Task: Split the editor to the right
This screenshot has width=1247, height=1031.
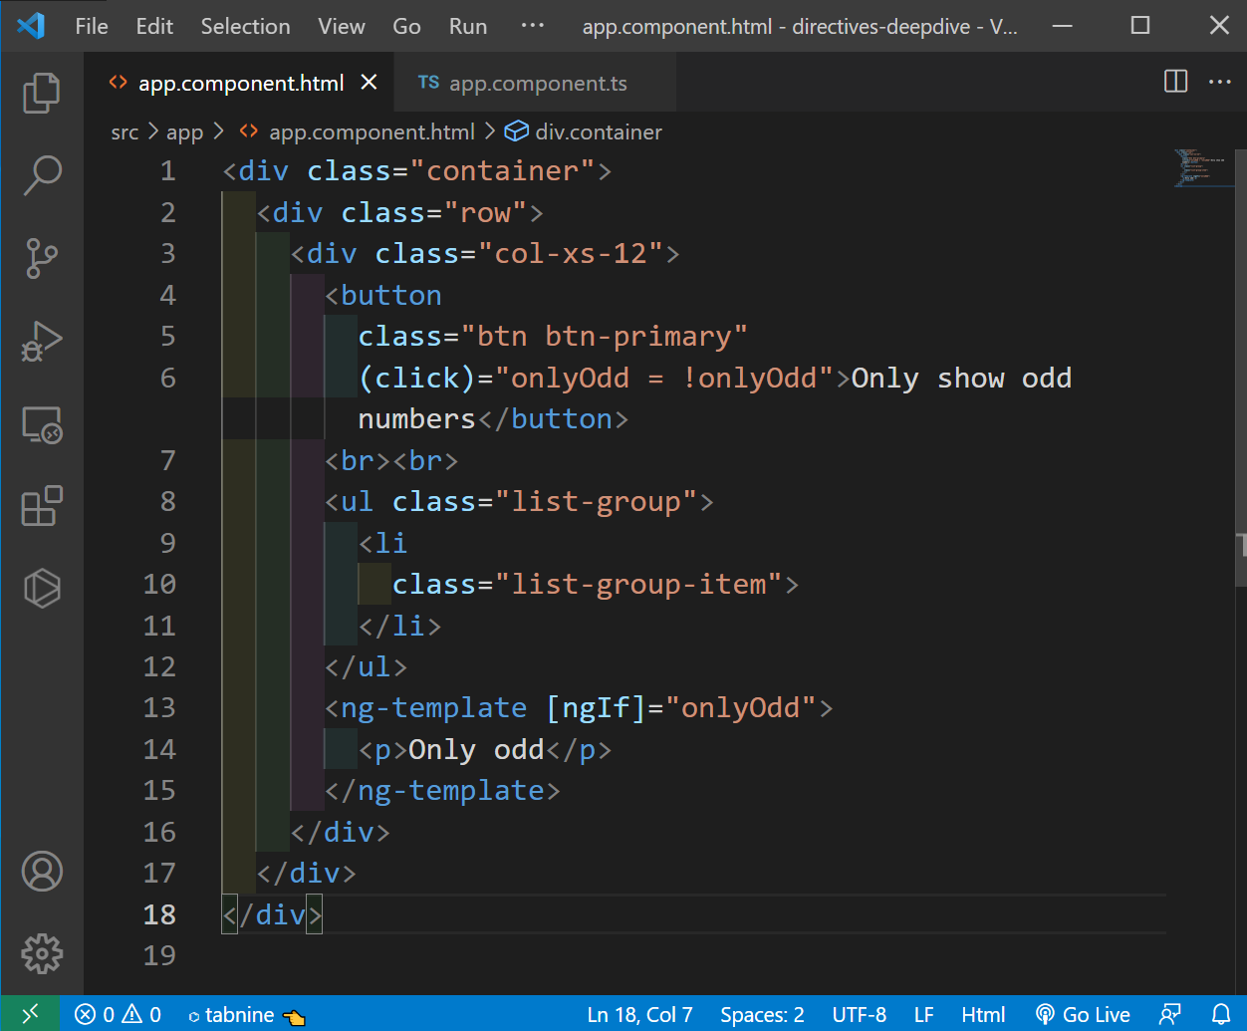Action: tap(1175, 83)
